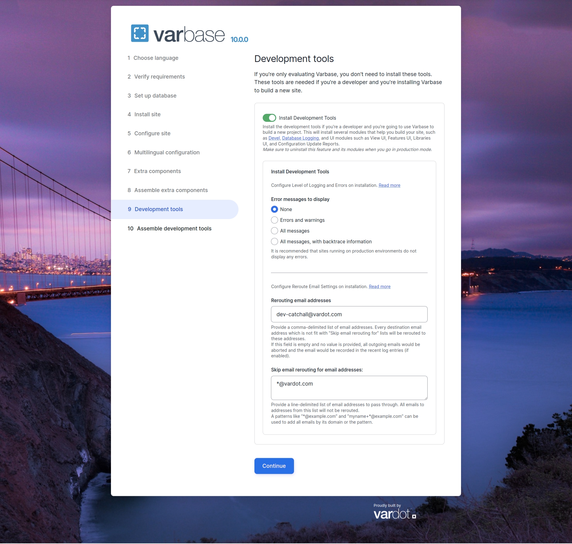Choose the All messages radio option
This screenshot has height=544, width=572.
[x=274, y=231]
